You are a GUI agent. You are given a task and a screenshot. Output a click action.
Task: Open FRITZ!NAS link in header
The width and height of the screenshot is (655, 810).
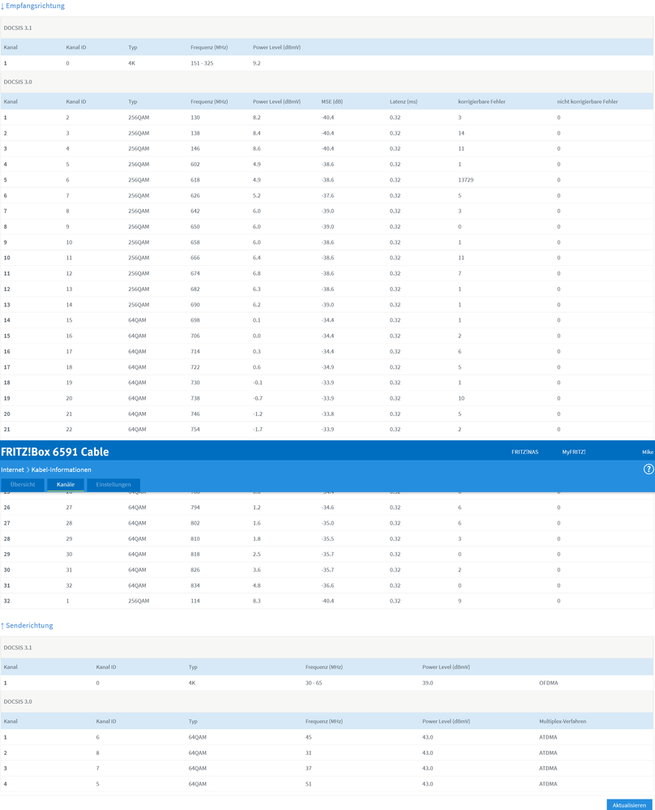[524, 452]
